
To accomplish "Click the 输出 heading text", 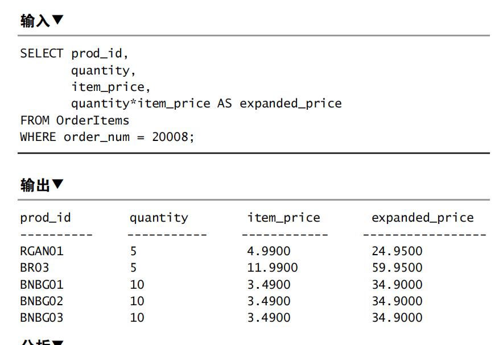I will tap(35, 185).
